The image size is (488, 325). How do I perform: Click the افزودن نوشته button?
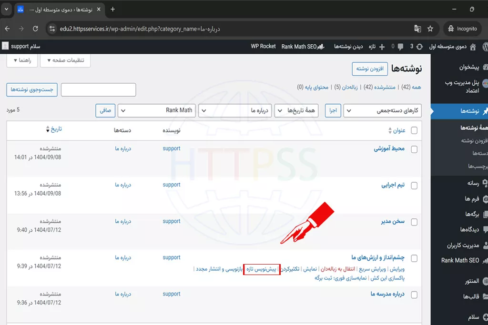370,69
